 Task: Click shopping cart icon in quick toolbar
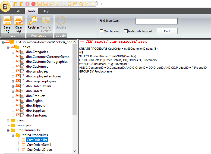[69, 4]
